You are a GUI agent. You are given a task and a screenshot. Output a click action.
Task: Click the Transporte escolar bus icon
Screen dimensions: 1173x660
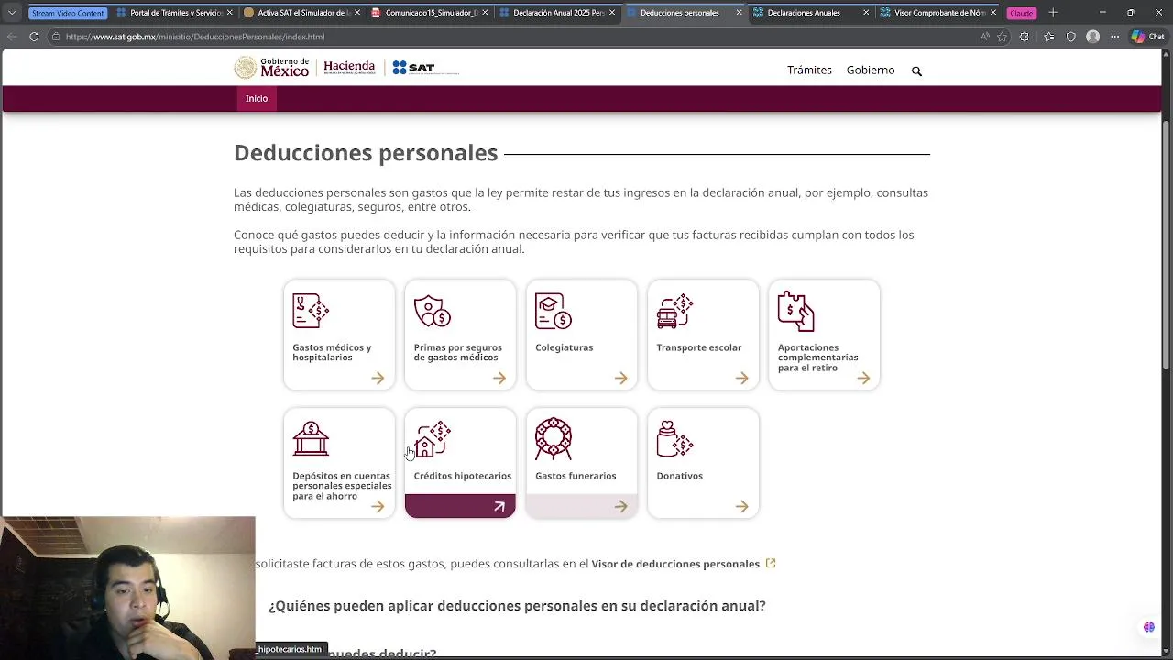(674, 312)
